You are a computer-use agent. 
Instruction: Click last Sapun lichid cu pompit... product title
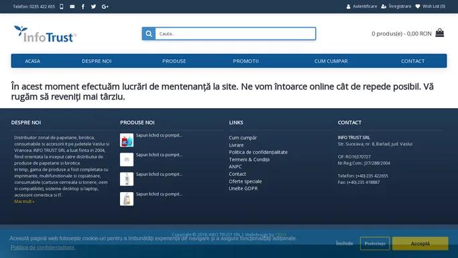pos(159,194)
